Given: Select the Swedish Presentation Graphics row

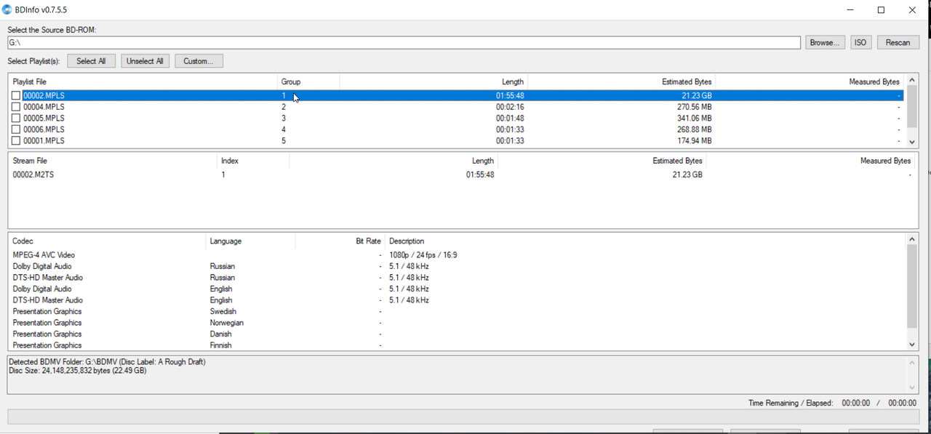Looking at the screenshot, I should tap(457, 311).
